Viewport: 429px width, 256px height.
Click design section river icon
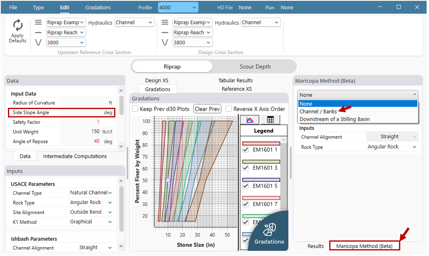[x=165, y=22]
